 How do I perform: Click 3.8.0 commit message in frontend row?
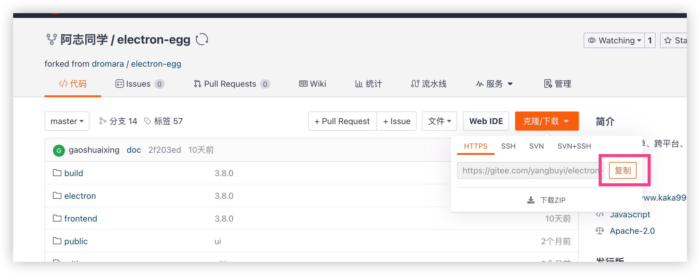[x=224, y=219]
